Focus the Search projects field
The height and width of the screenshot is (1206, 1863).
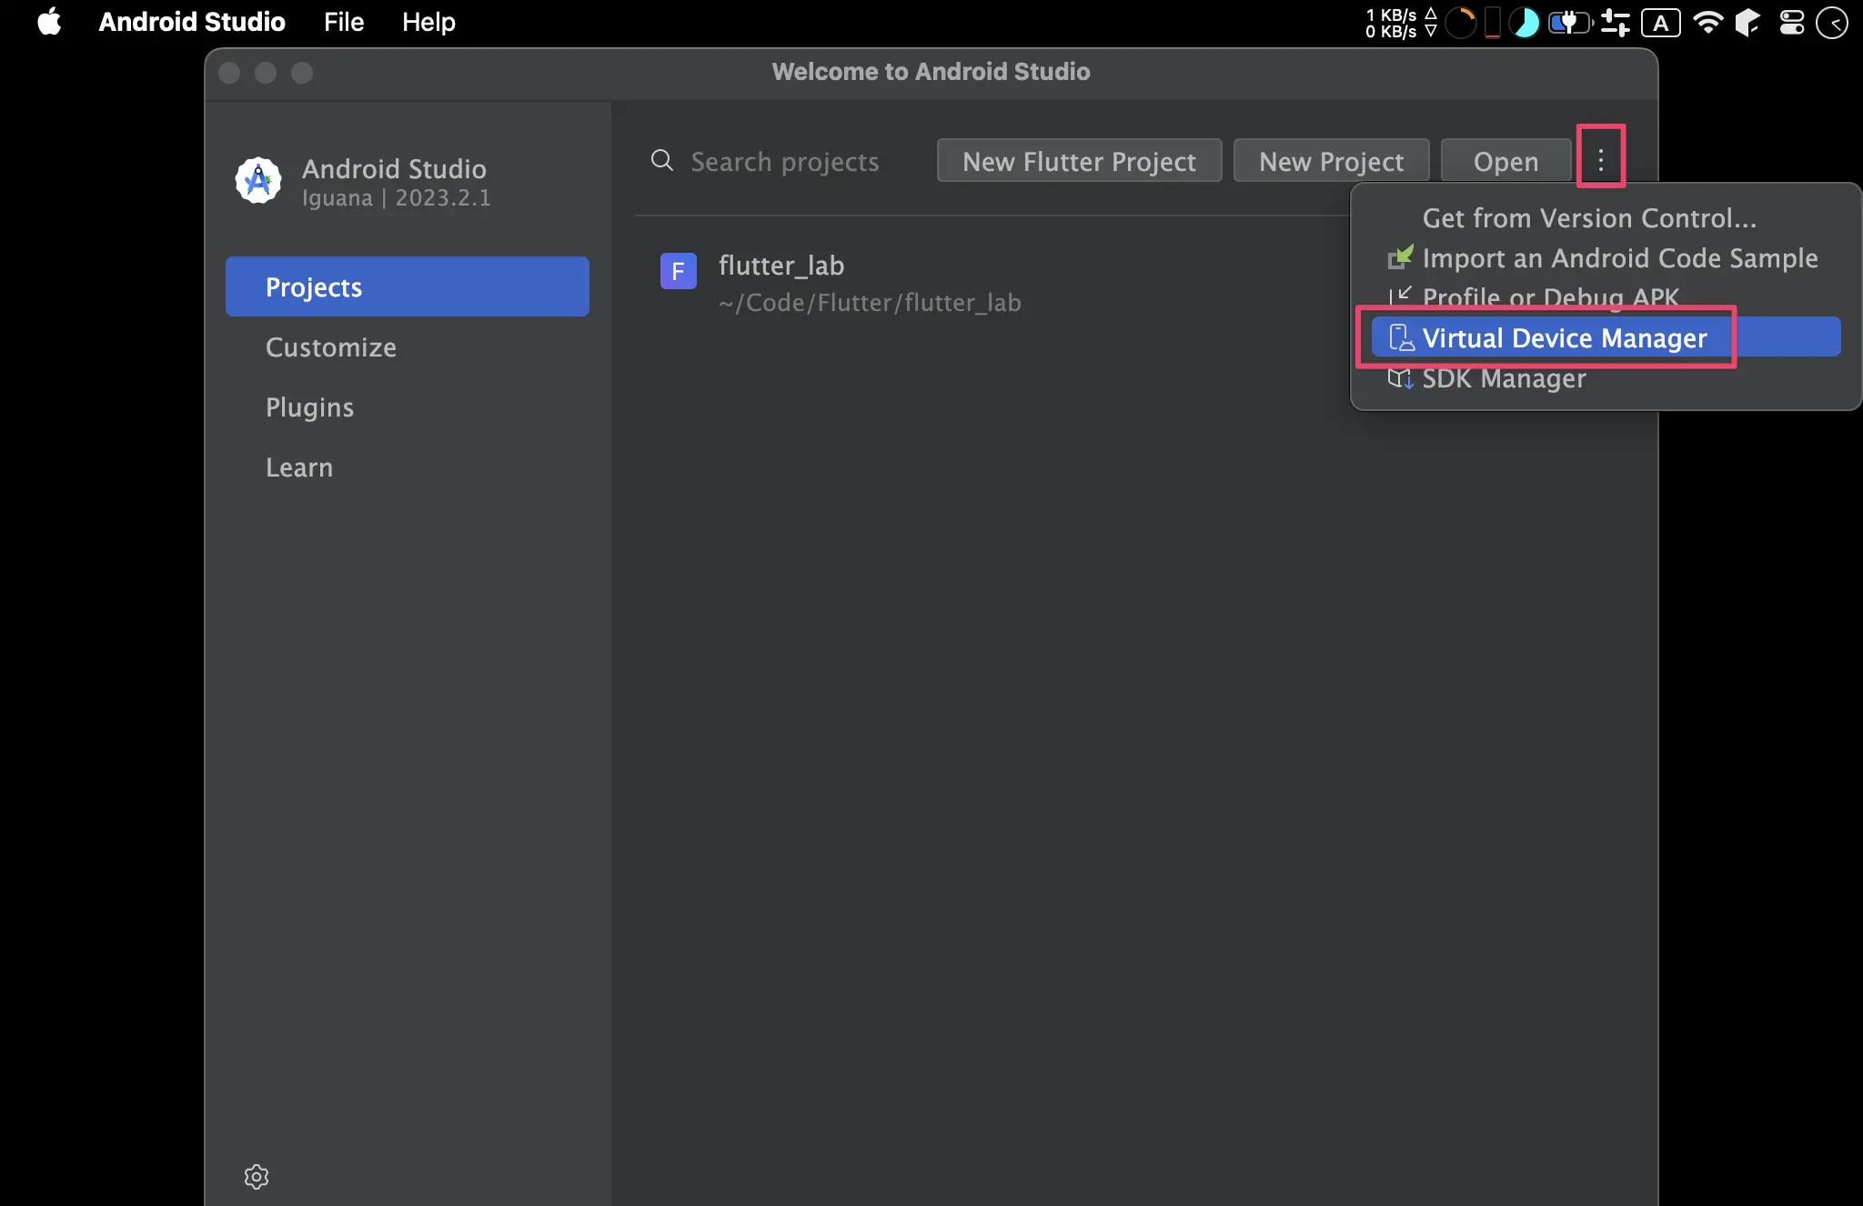pos(784,161)
